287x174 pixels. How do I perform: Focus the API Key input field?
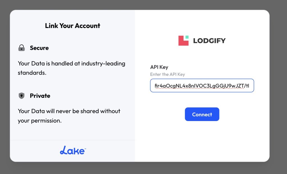[202, 85]
